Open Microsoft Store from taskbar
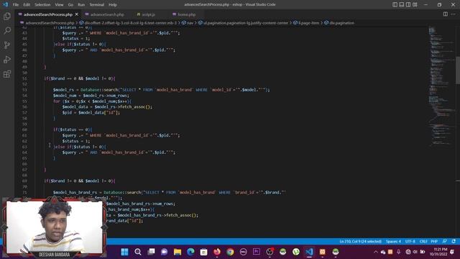Image resolution: width=460 pixels, height=259 pixels. pos(204,252)
